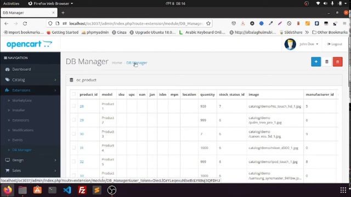Click the Pocket shield toolbar icon
This screenshot has width=351, height=197.
point(234,24)
